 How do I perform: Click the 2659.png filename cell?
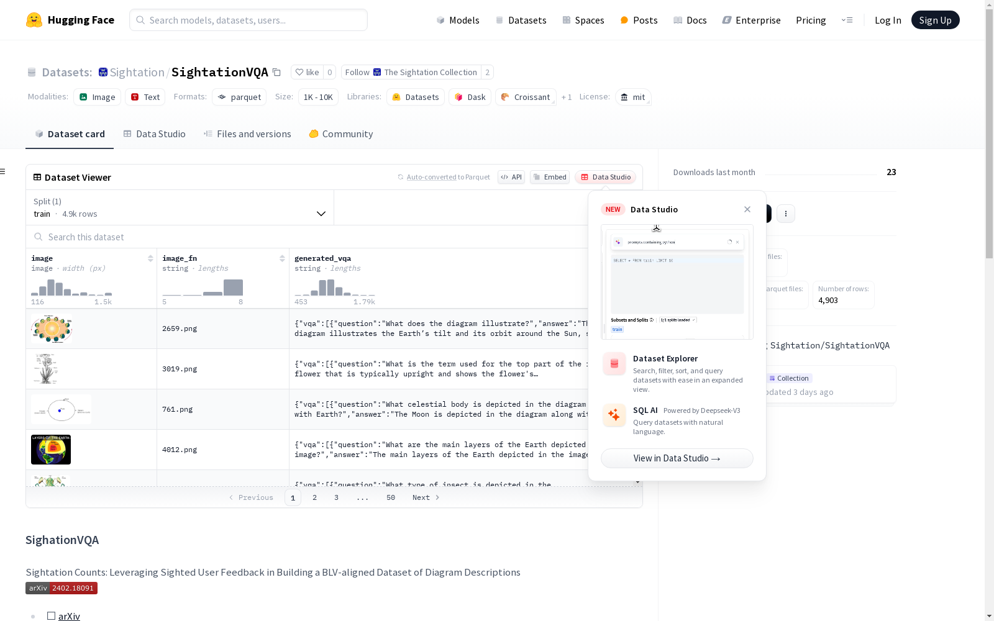(223, 329)
